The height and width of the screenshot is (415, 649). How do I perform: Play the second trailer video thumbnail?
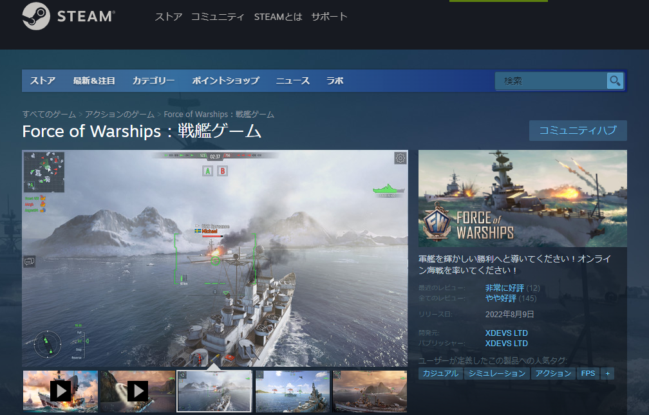pos(137,391)
